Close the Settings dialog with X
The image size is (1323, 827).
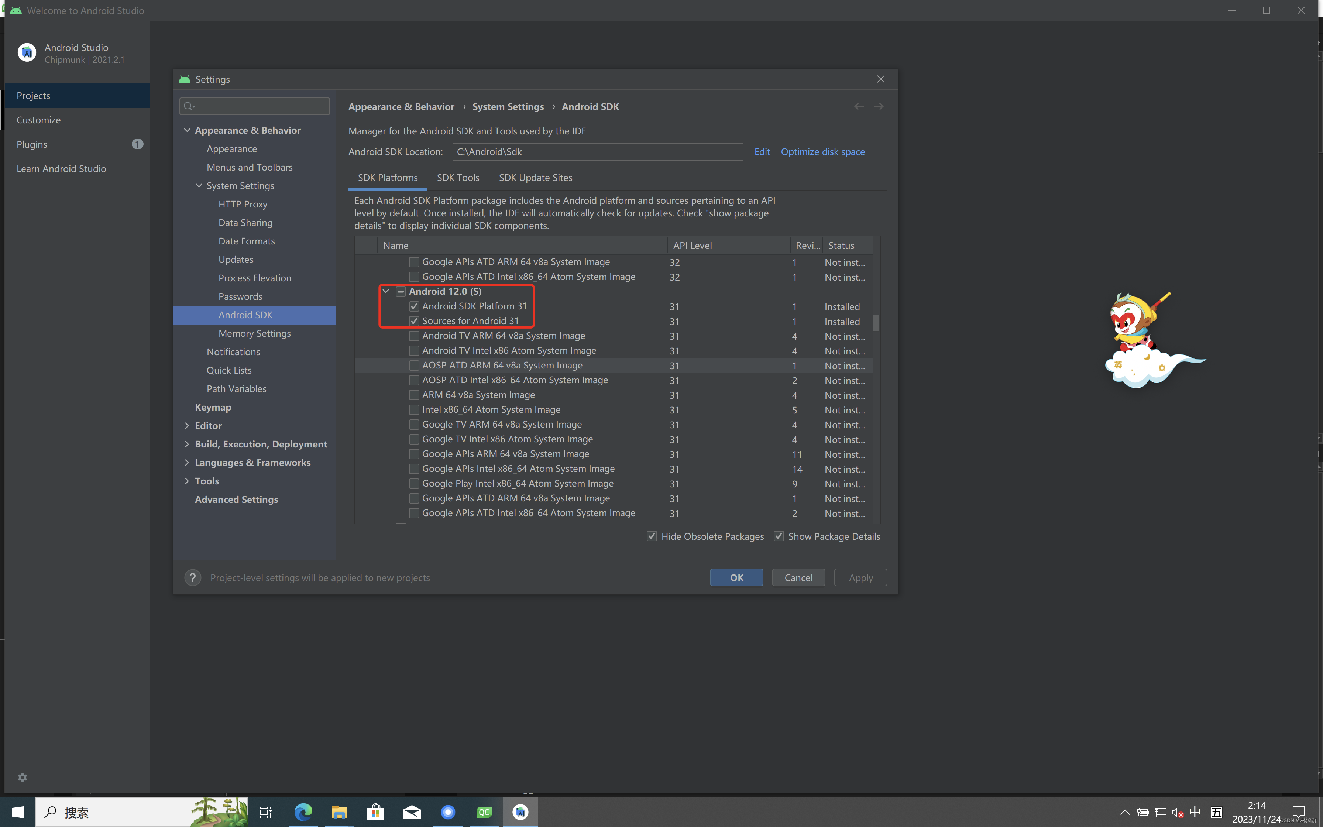(x=881, y=79)
